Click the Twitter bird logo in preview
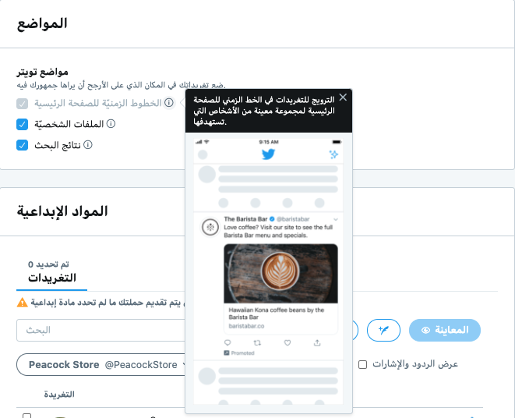The width and height of the screenshot is (515, 418). coord(268,154)
